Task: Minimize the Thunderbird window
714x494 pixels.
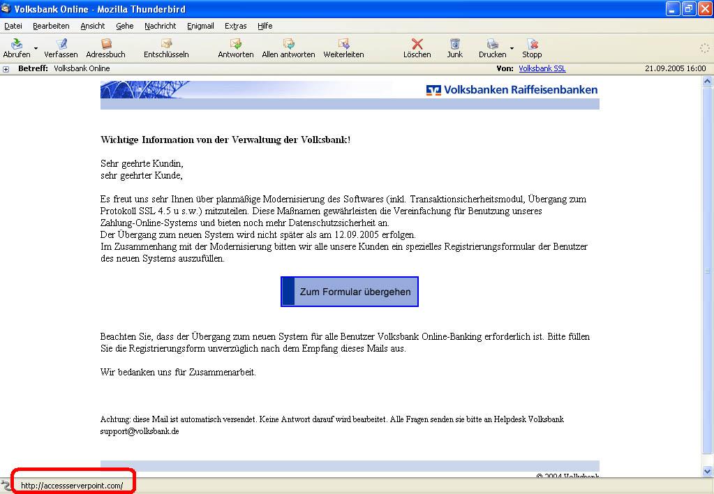Action: click(x=673, y=8)
